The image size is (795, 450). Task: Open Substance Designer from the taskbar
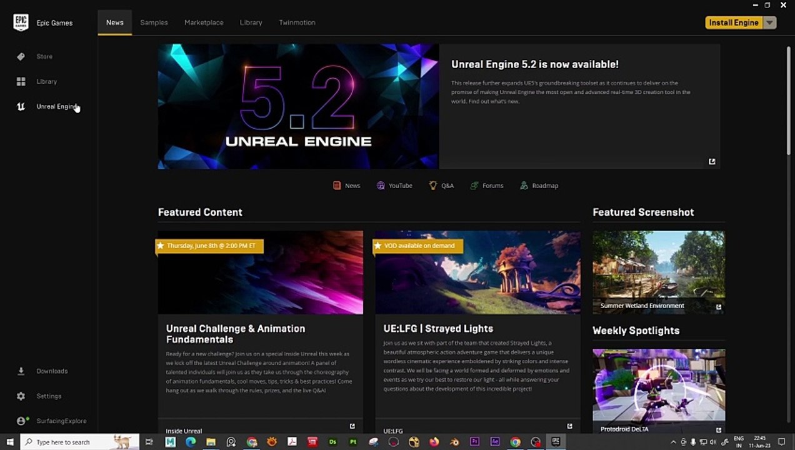tap(332, 442)
